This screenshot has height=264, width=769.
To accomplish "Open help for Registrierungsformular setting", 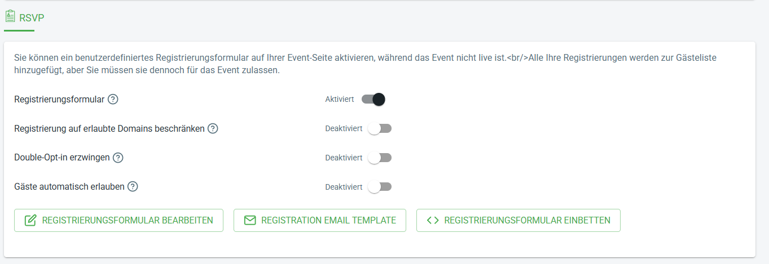I will pos(113,99).
